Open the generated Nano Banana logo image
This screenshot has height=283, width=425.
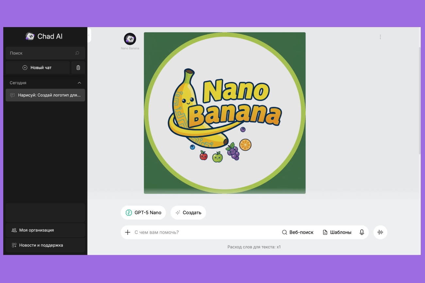(225, 113)
